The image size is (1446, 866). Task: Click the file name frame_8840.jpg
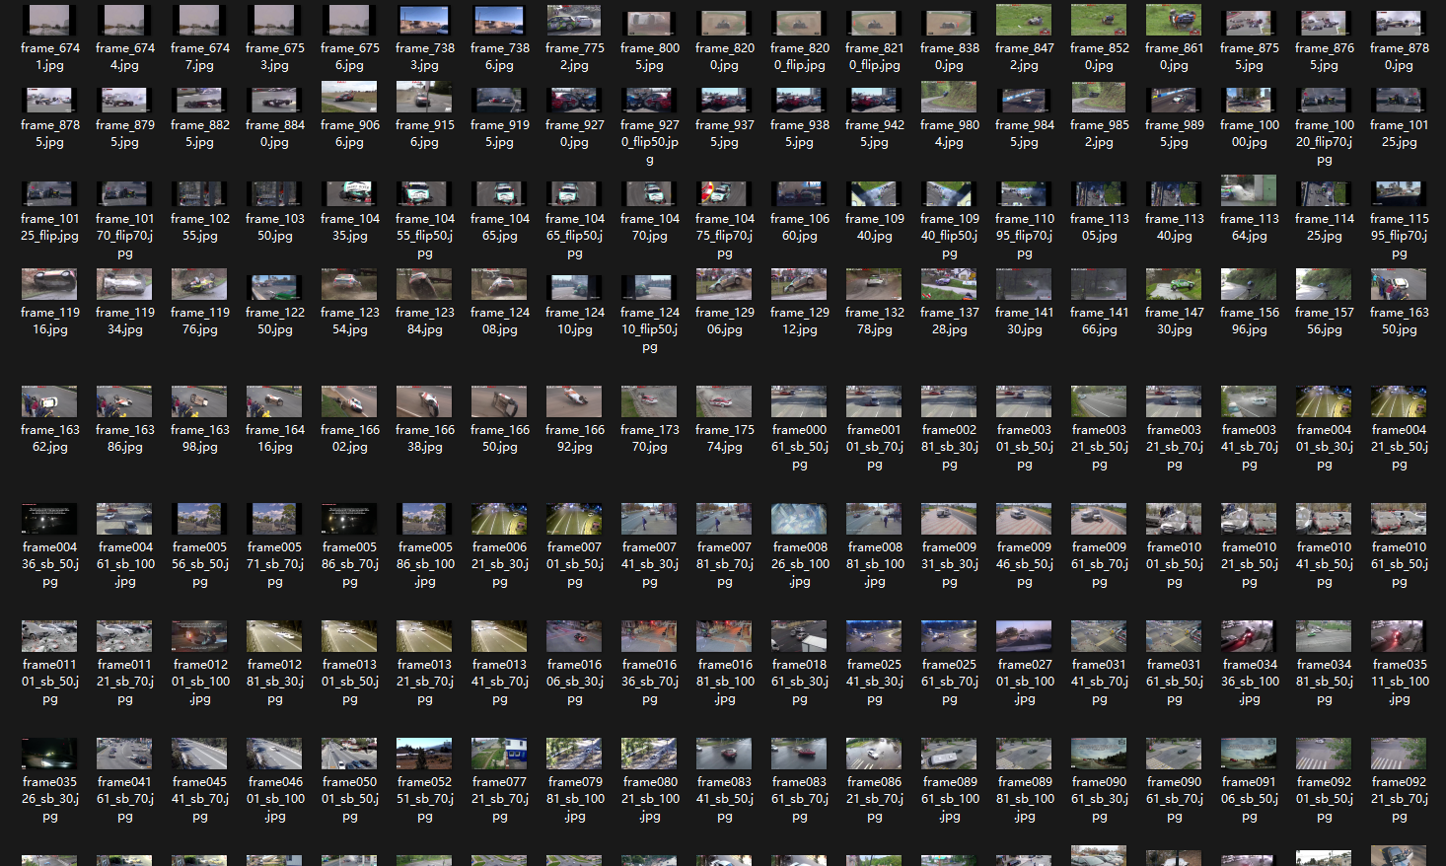tap(274, 134)
